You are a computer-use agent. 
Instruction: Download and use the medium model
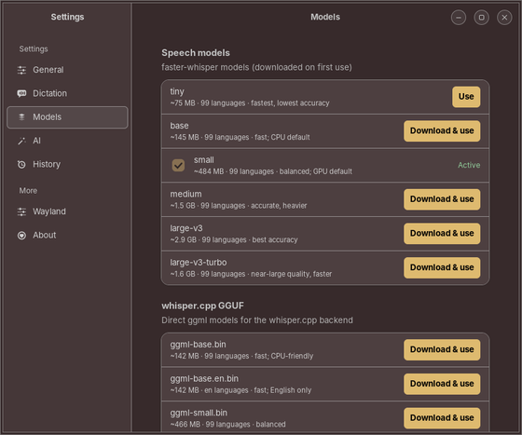point(442,199)
